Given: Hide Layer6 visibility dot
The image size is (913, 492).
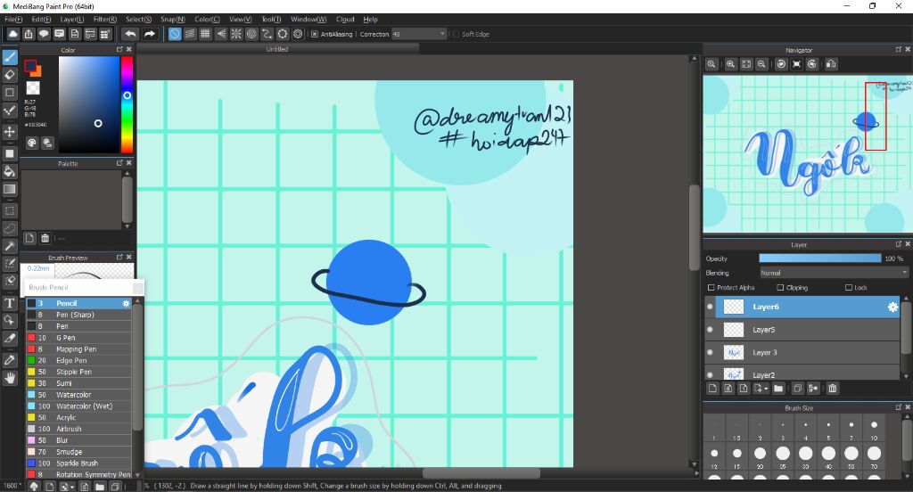Looking at the screenshot, I should (x=710, y=307).
